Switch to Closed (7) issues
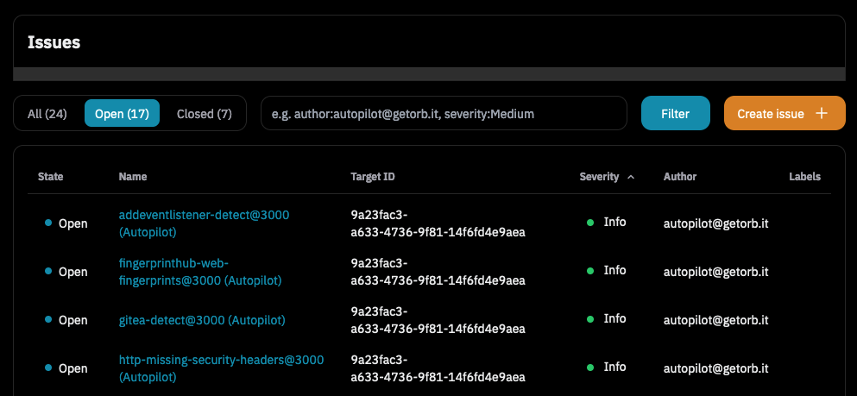The image size is (857, 396). [x=204, y=114]
